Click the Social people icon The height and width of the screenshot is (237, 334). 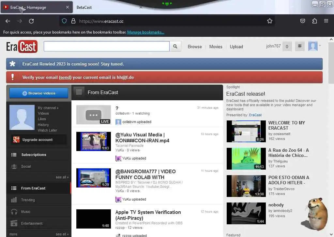click(x=14, y=166)
